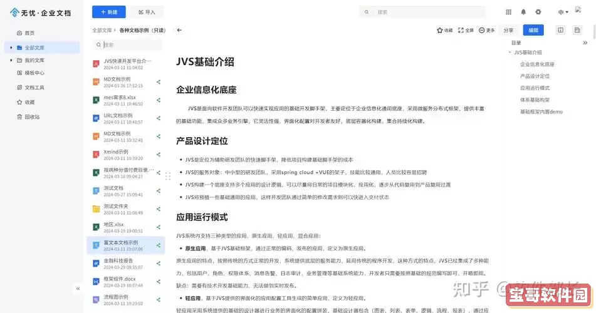Collapse the left sidebar with double-chevron
Viewport: 596px width, 313px height.
78,289
